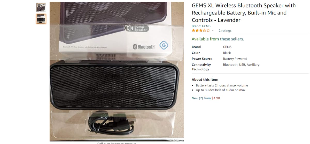Click the Battery Powered power source value
The height and width of the screenshot is (144, 310).
235,59
